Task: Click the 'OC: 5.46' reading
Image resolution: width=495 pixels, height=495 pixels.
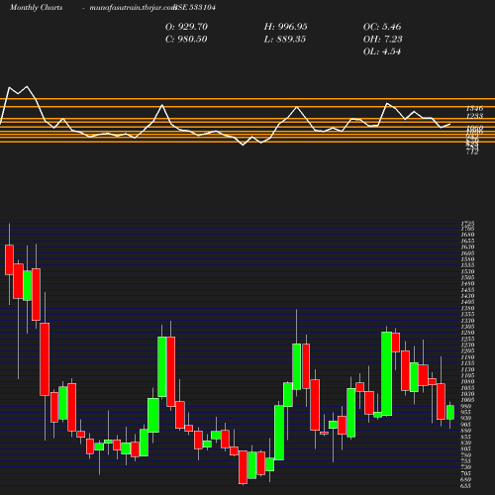Action: click(382, 27)
